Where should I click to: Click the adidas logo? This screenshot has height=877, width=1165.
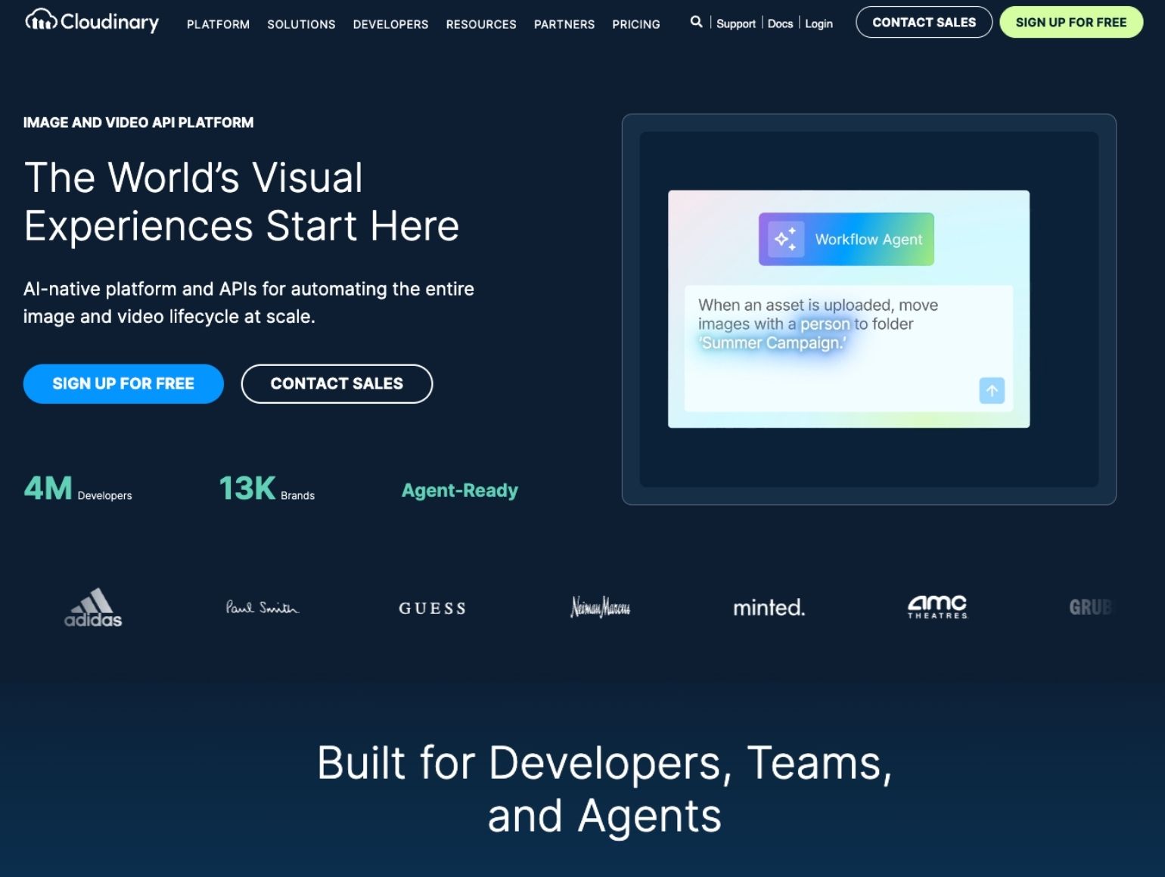point(93,608)
